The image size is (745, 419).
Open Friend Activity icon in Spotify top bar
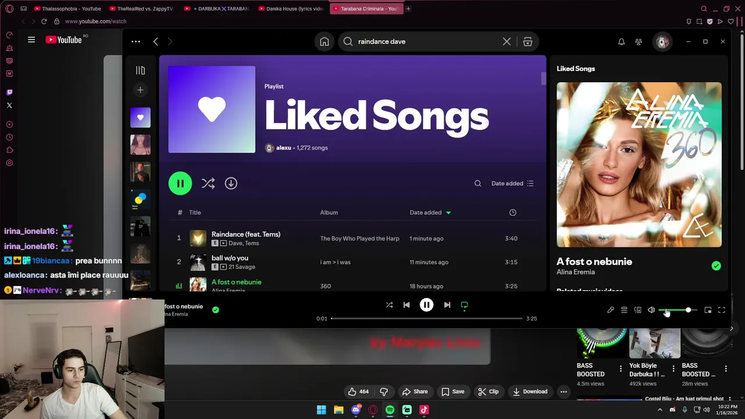coord(638,41)
